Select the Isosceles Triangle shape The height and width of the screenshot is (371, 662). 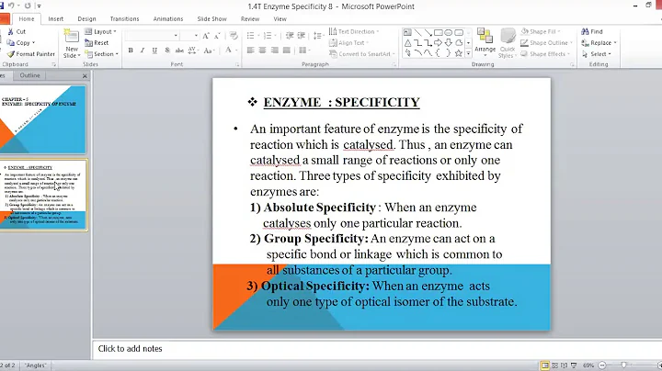click(408, 43)
